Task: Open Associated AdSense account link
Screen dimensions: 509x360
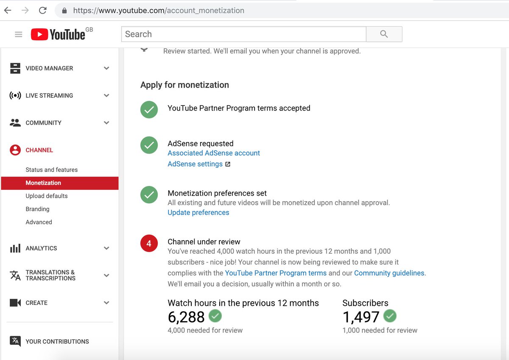Action: click(214, 153)
